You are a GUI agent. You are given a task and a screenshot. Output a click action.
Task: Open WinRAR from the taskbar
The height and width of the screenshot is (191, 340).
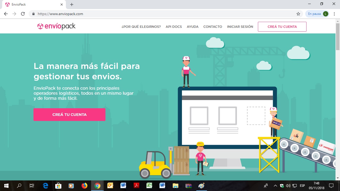click(x=188, y=186)
